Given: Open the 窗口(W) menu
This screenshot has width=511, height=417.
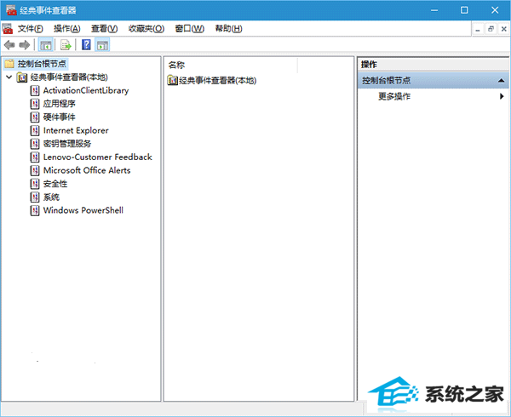Looking at the screenshot, I should click(189, 29).
